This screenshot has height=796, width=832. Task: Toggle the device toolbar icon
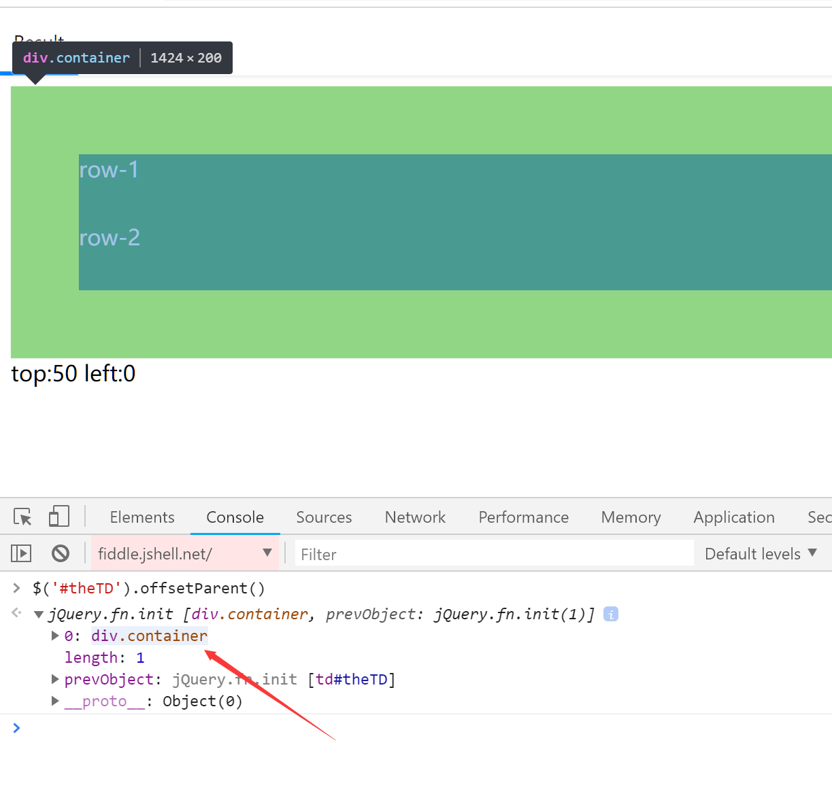pyautogui.click(x=59, y=517)
